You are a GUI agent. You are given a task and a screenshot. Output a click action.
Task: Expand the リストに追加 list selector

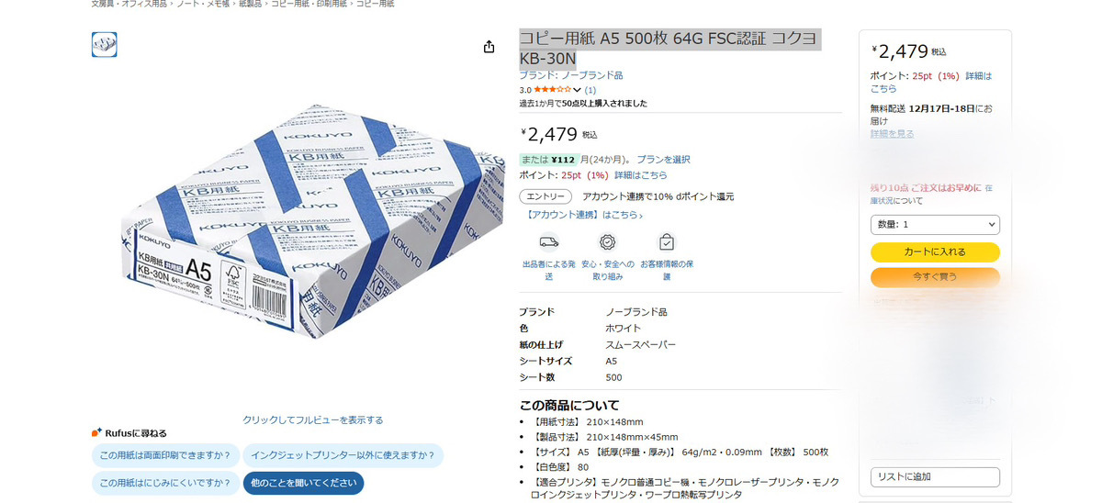click(935, 476)
